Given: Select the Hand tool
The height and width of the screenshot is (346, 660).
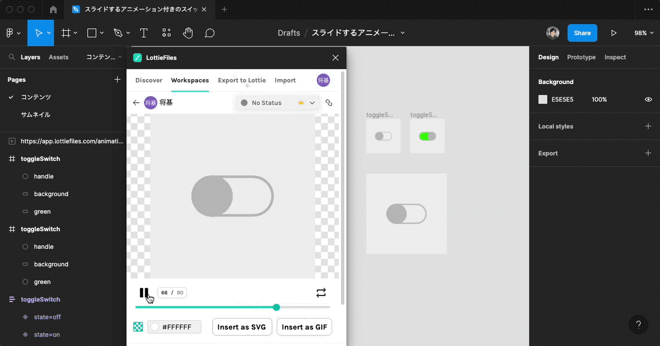Looking at the screenshot, I should pyautogui.click(x=188, y=33).
